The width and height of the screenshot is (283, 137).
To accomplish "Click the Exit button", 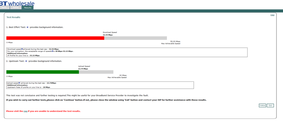I will [x=270, y=106].
